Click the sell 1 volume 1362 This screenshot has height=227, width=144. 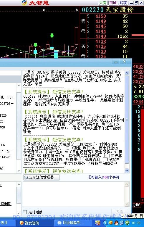123,36
